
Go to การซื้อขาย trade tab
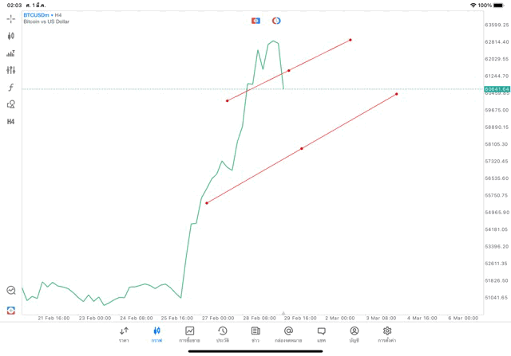[190, 334]
